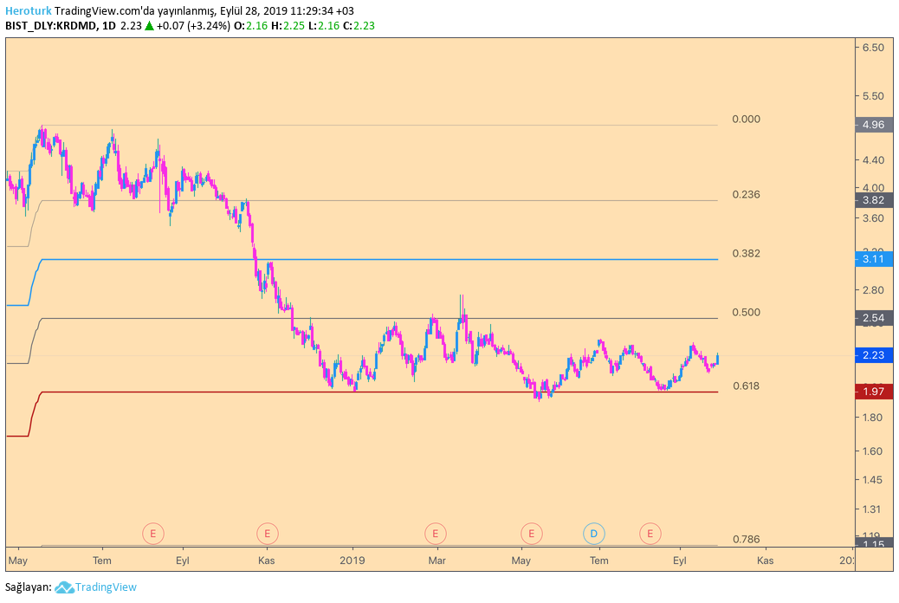Click the 0.786 Fibonacci level label
899x603 pixels.
coord(746,539)
